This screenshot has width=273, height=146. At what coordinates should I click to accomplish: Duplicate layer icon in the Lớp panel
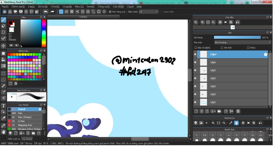pyautogui.click(x=226, y=111)
